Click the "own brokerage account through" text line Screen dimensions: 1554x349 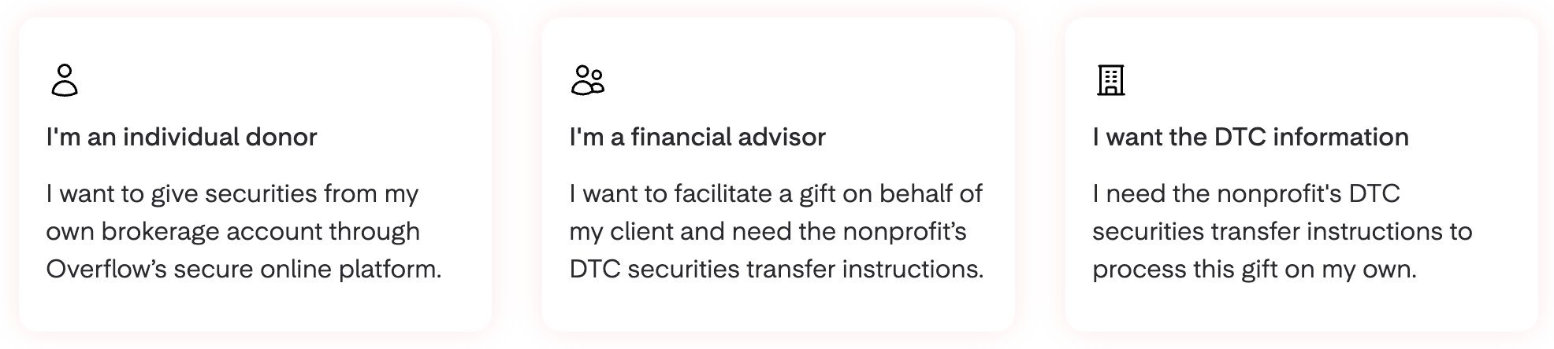coord(232,232)
